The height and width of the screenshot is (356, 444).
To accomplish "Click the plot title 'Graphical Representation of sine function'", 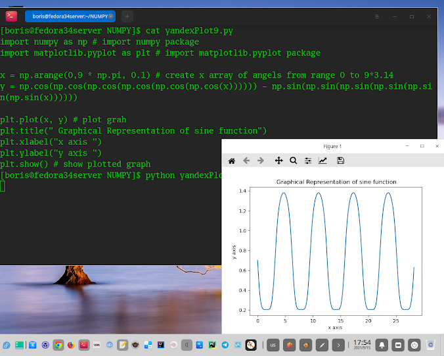I will 336,182.
